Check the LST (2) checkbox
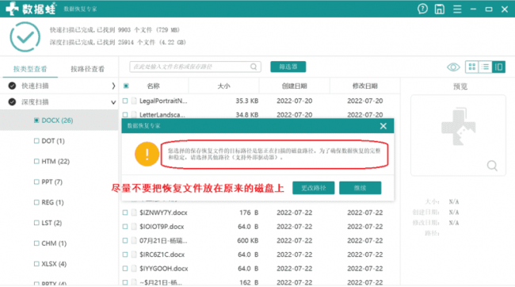The height and width of the screenshot is (287, 515). (x=36, y=223)
